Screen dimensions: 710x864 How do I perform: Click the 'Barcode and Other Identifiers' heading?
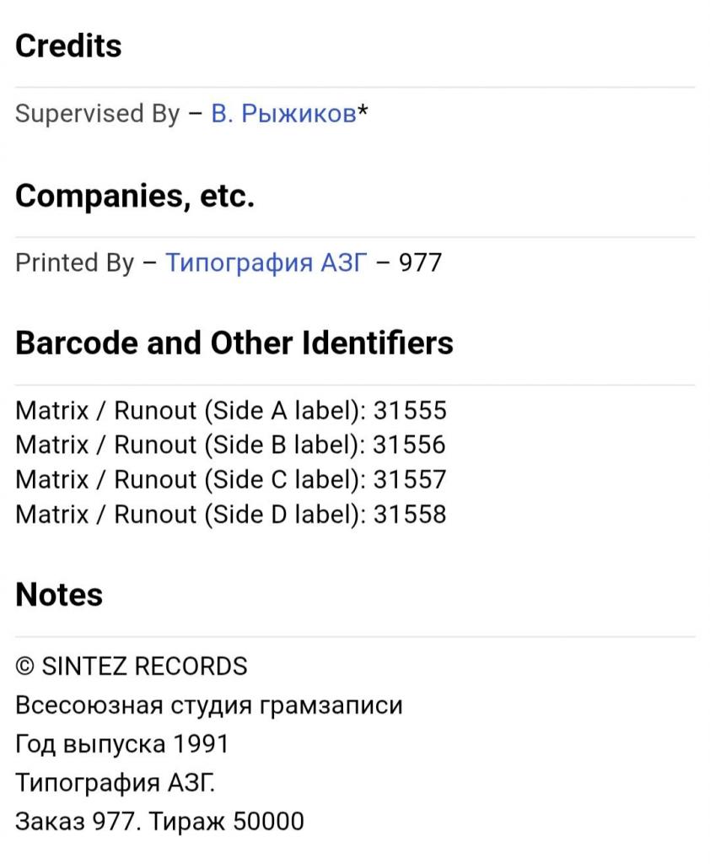click(234, 343)
